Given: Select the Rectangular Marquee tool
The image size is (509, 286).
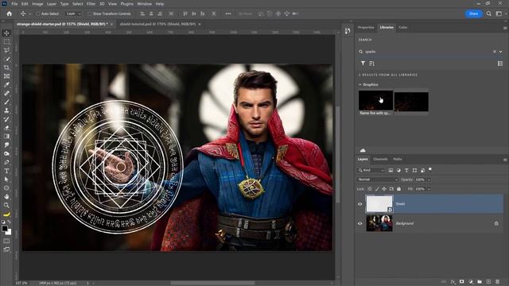Looking at the screenshot, I should point(6,42).
